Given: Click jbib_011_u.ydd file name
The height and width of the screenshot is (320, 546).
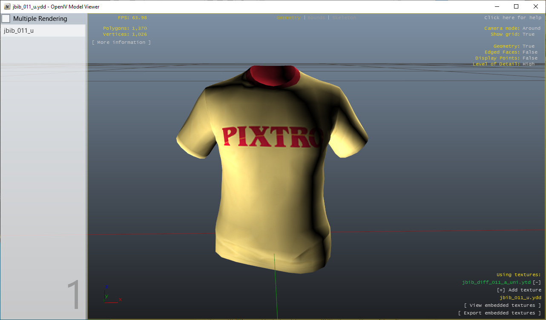Looking at the screenshot, I should click(x=520, y=297).
